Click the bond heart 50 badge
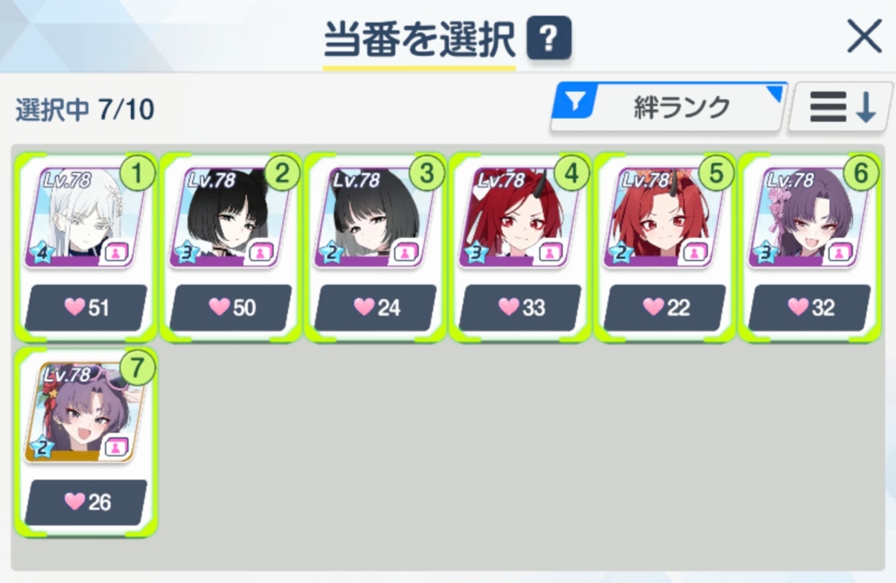Viewport: 896px width, 583px height. [231, 308]
